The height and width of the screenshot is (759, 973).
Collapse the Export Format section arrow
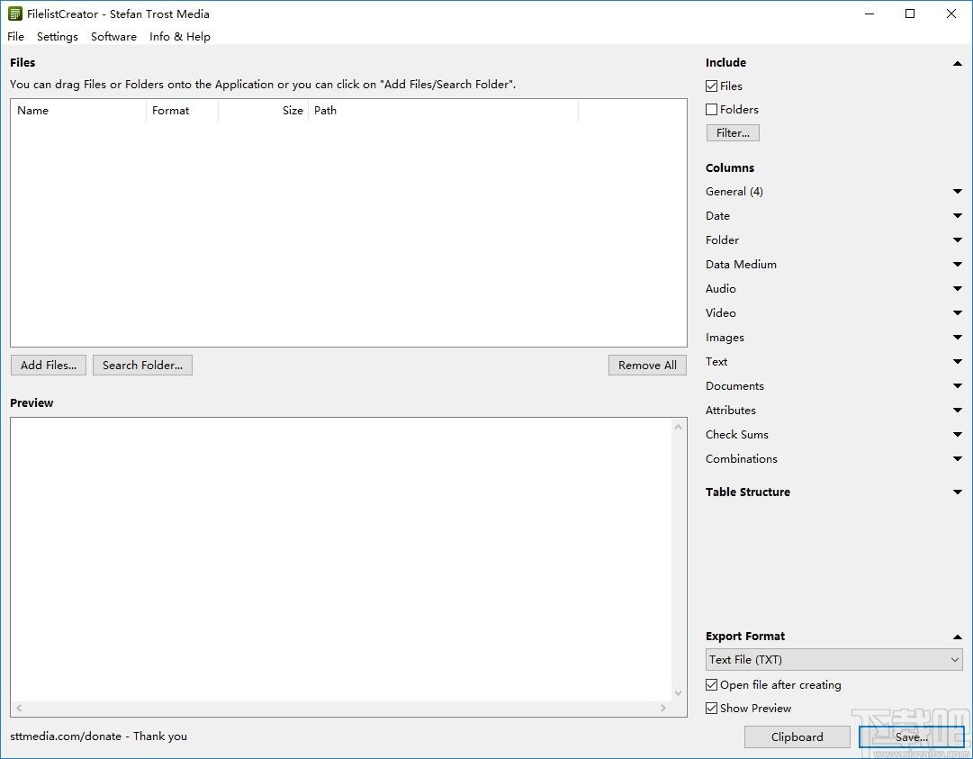pyautogui.click(x=958, y=637)
